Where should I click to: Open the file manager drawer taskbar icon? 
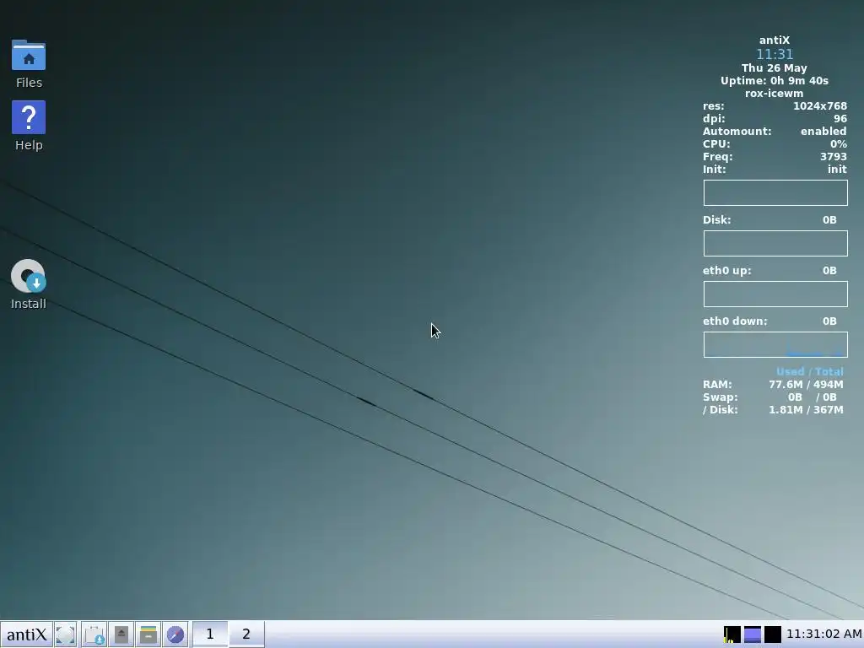tap(148, 634)
